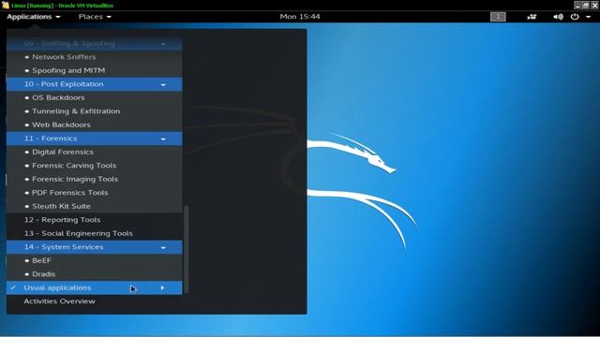Image resolution: width=600 pixels, height=337 pixels.
Task: Open Sleuth Kit Suite entry
Action: click(94, 206)
